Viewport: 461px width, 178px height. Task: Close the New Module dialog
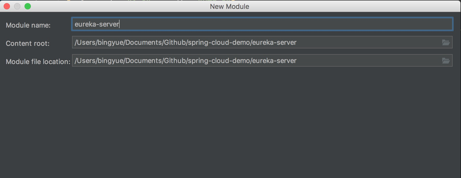[7, 6]
